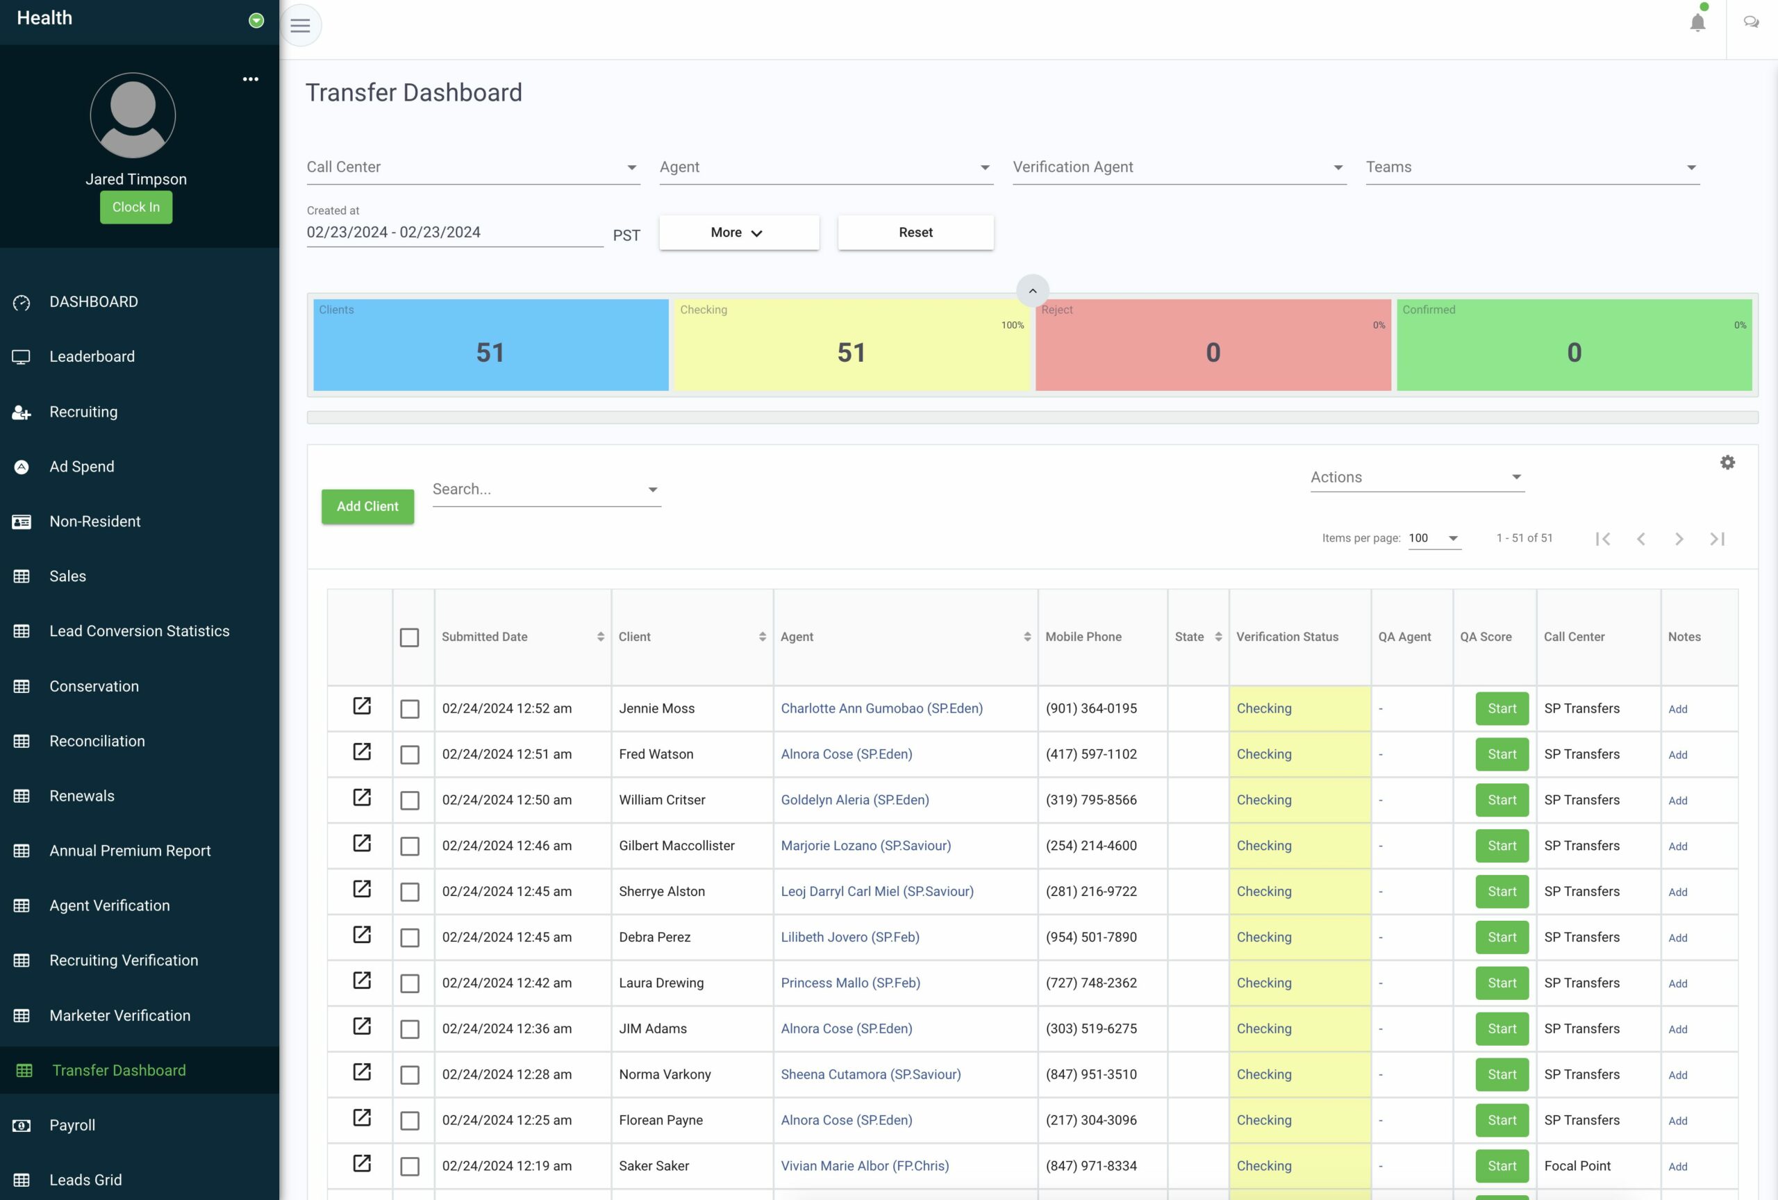Open Ad Spend in the sidebar

pyautogui.click(x=82, y=467)
